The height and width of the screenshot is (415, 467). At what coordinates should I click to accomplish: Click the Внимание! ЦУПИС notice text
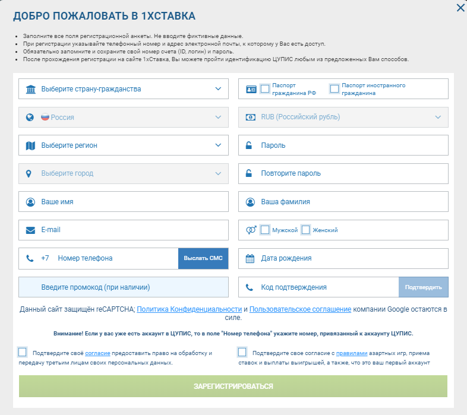coord(233,334)
